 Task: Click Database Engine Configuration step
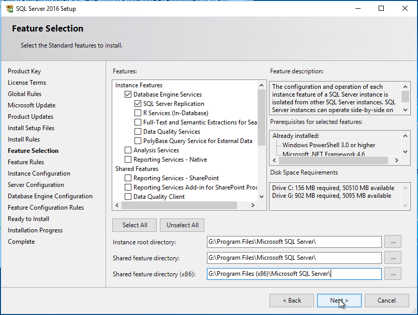pos(50,196)
